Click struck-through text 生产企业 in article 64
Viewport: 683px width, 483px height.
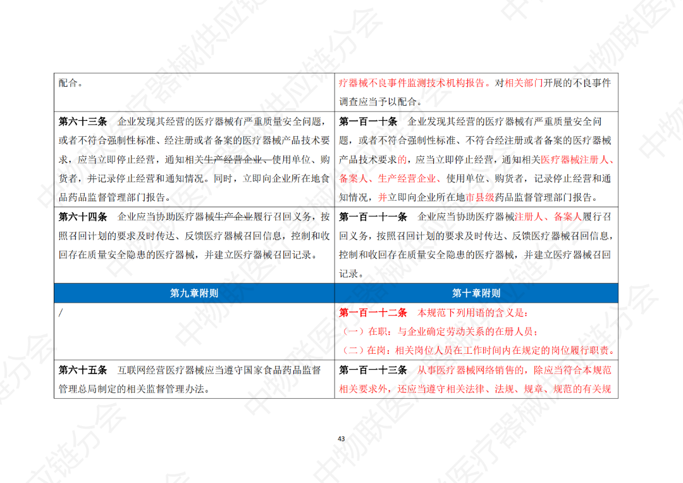(x=233, y=216)
